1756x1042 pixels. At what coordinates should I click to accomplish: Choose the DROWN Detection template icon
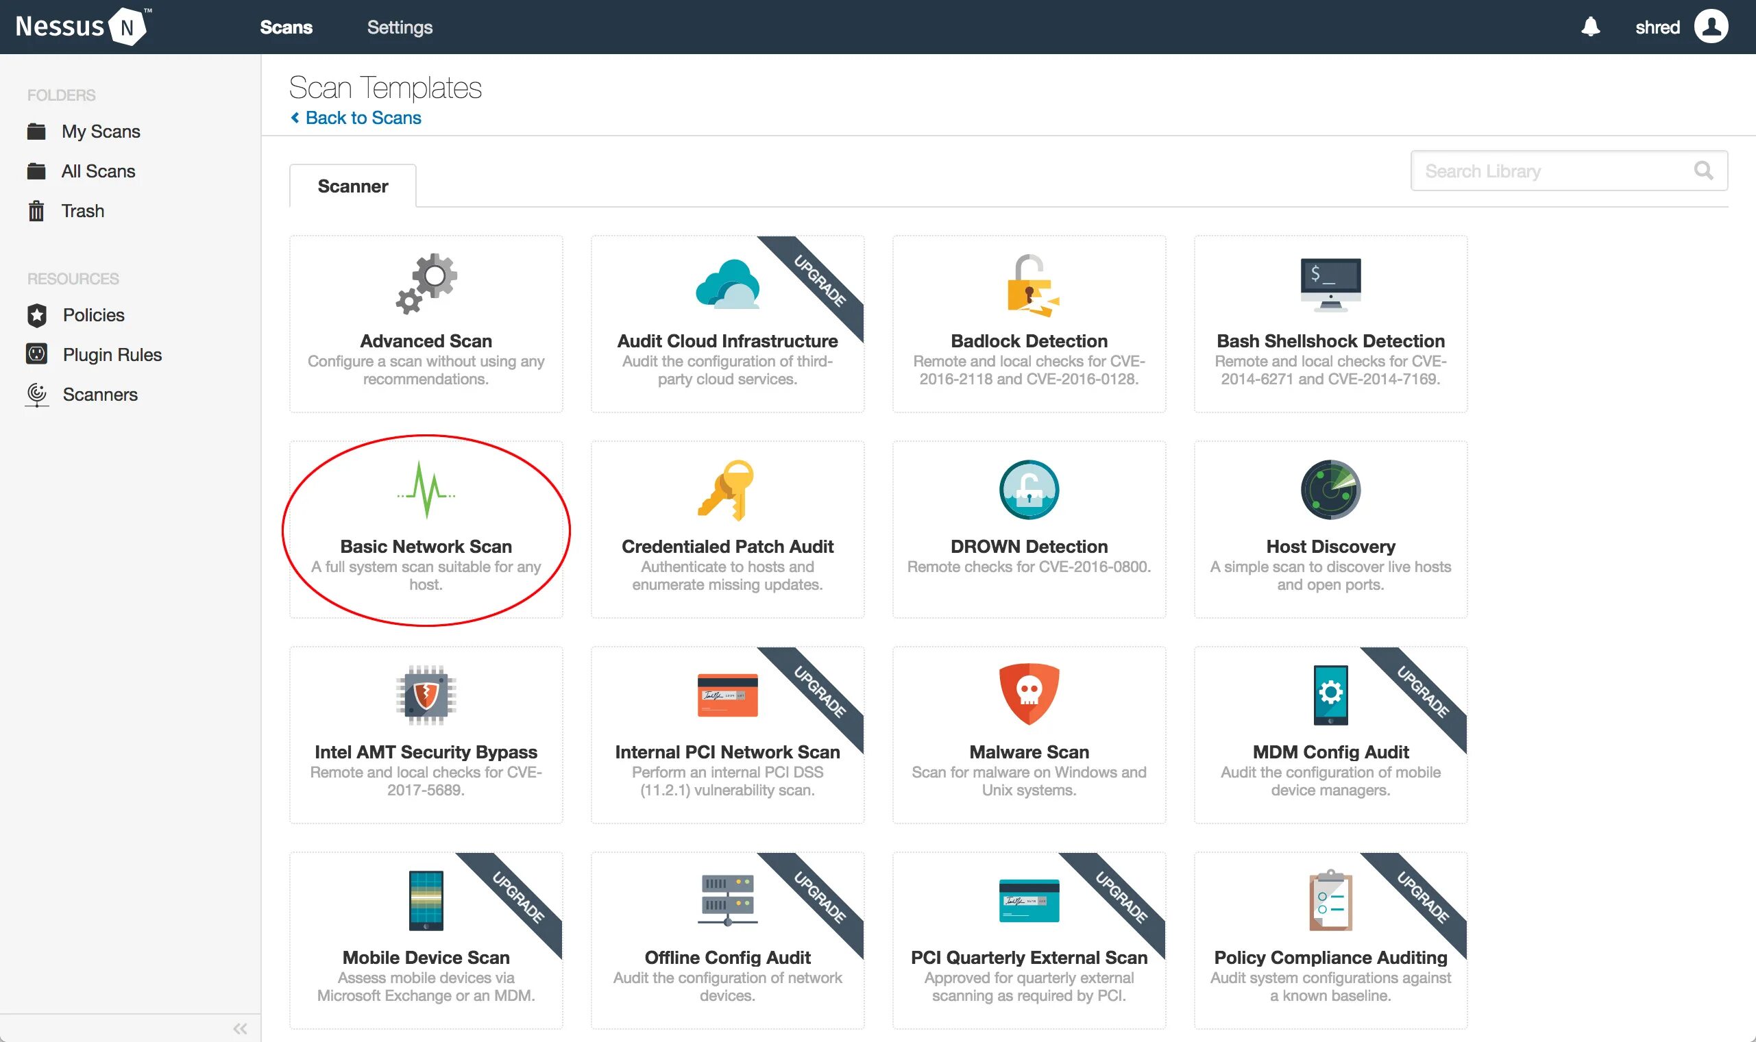point(1029,489)
